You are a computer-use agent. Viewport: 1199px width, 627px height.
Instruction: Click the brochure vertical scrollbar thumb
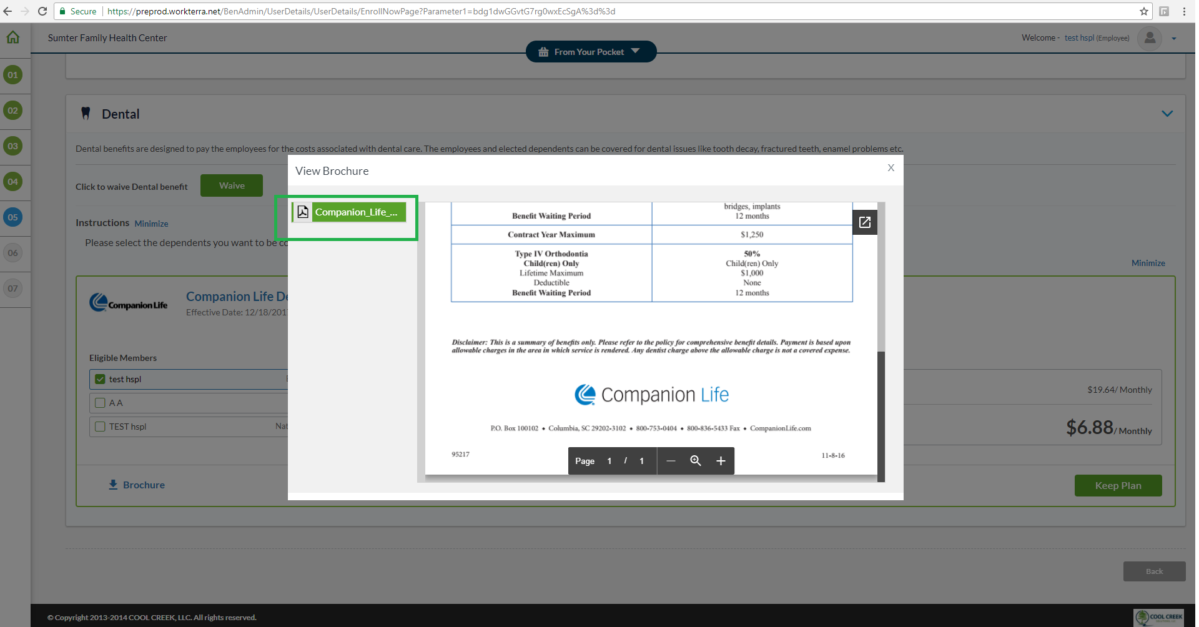coord(881,415)
